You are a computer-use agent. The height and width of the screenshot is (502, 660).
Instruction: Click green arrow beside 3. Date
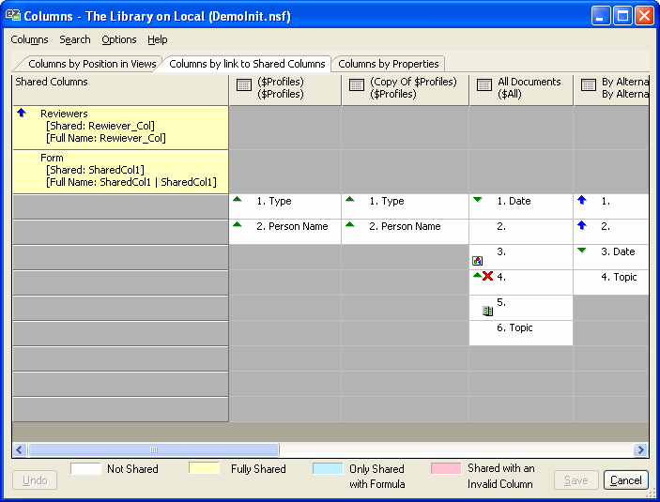(581, 251)
